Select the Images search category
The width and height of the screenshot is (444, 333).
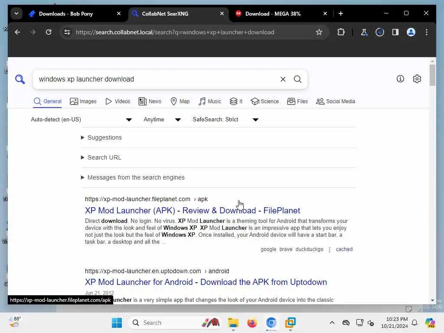pos(83,101)
